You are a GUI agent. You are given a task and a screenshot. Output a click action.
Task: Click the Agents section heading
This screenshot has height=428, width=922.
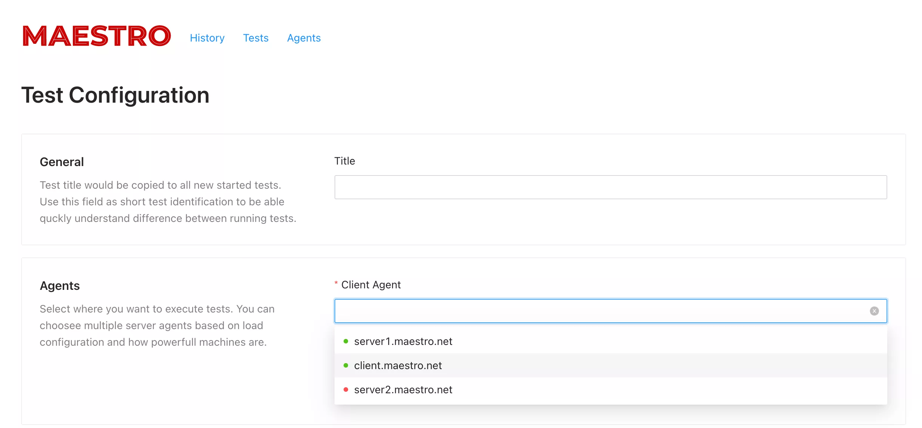coord(60,286)
